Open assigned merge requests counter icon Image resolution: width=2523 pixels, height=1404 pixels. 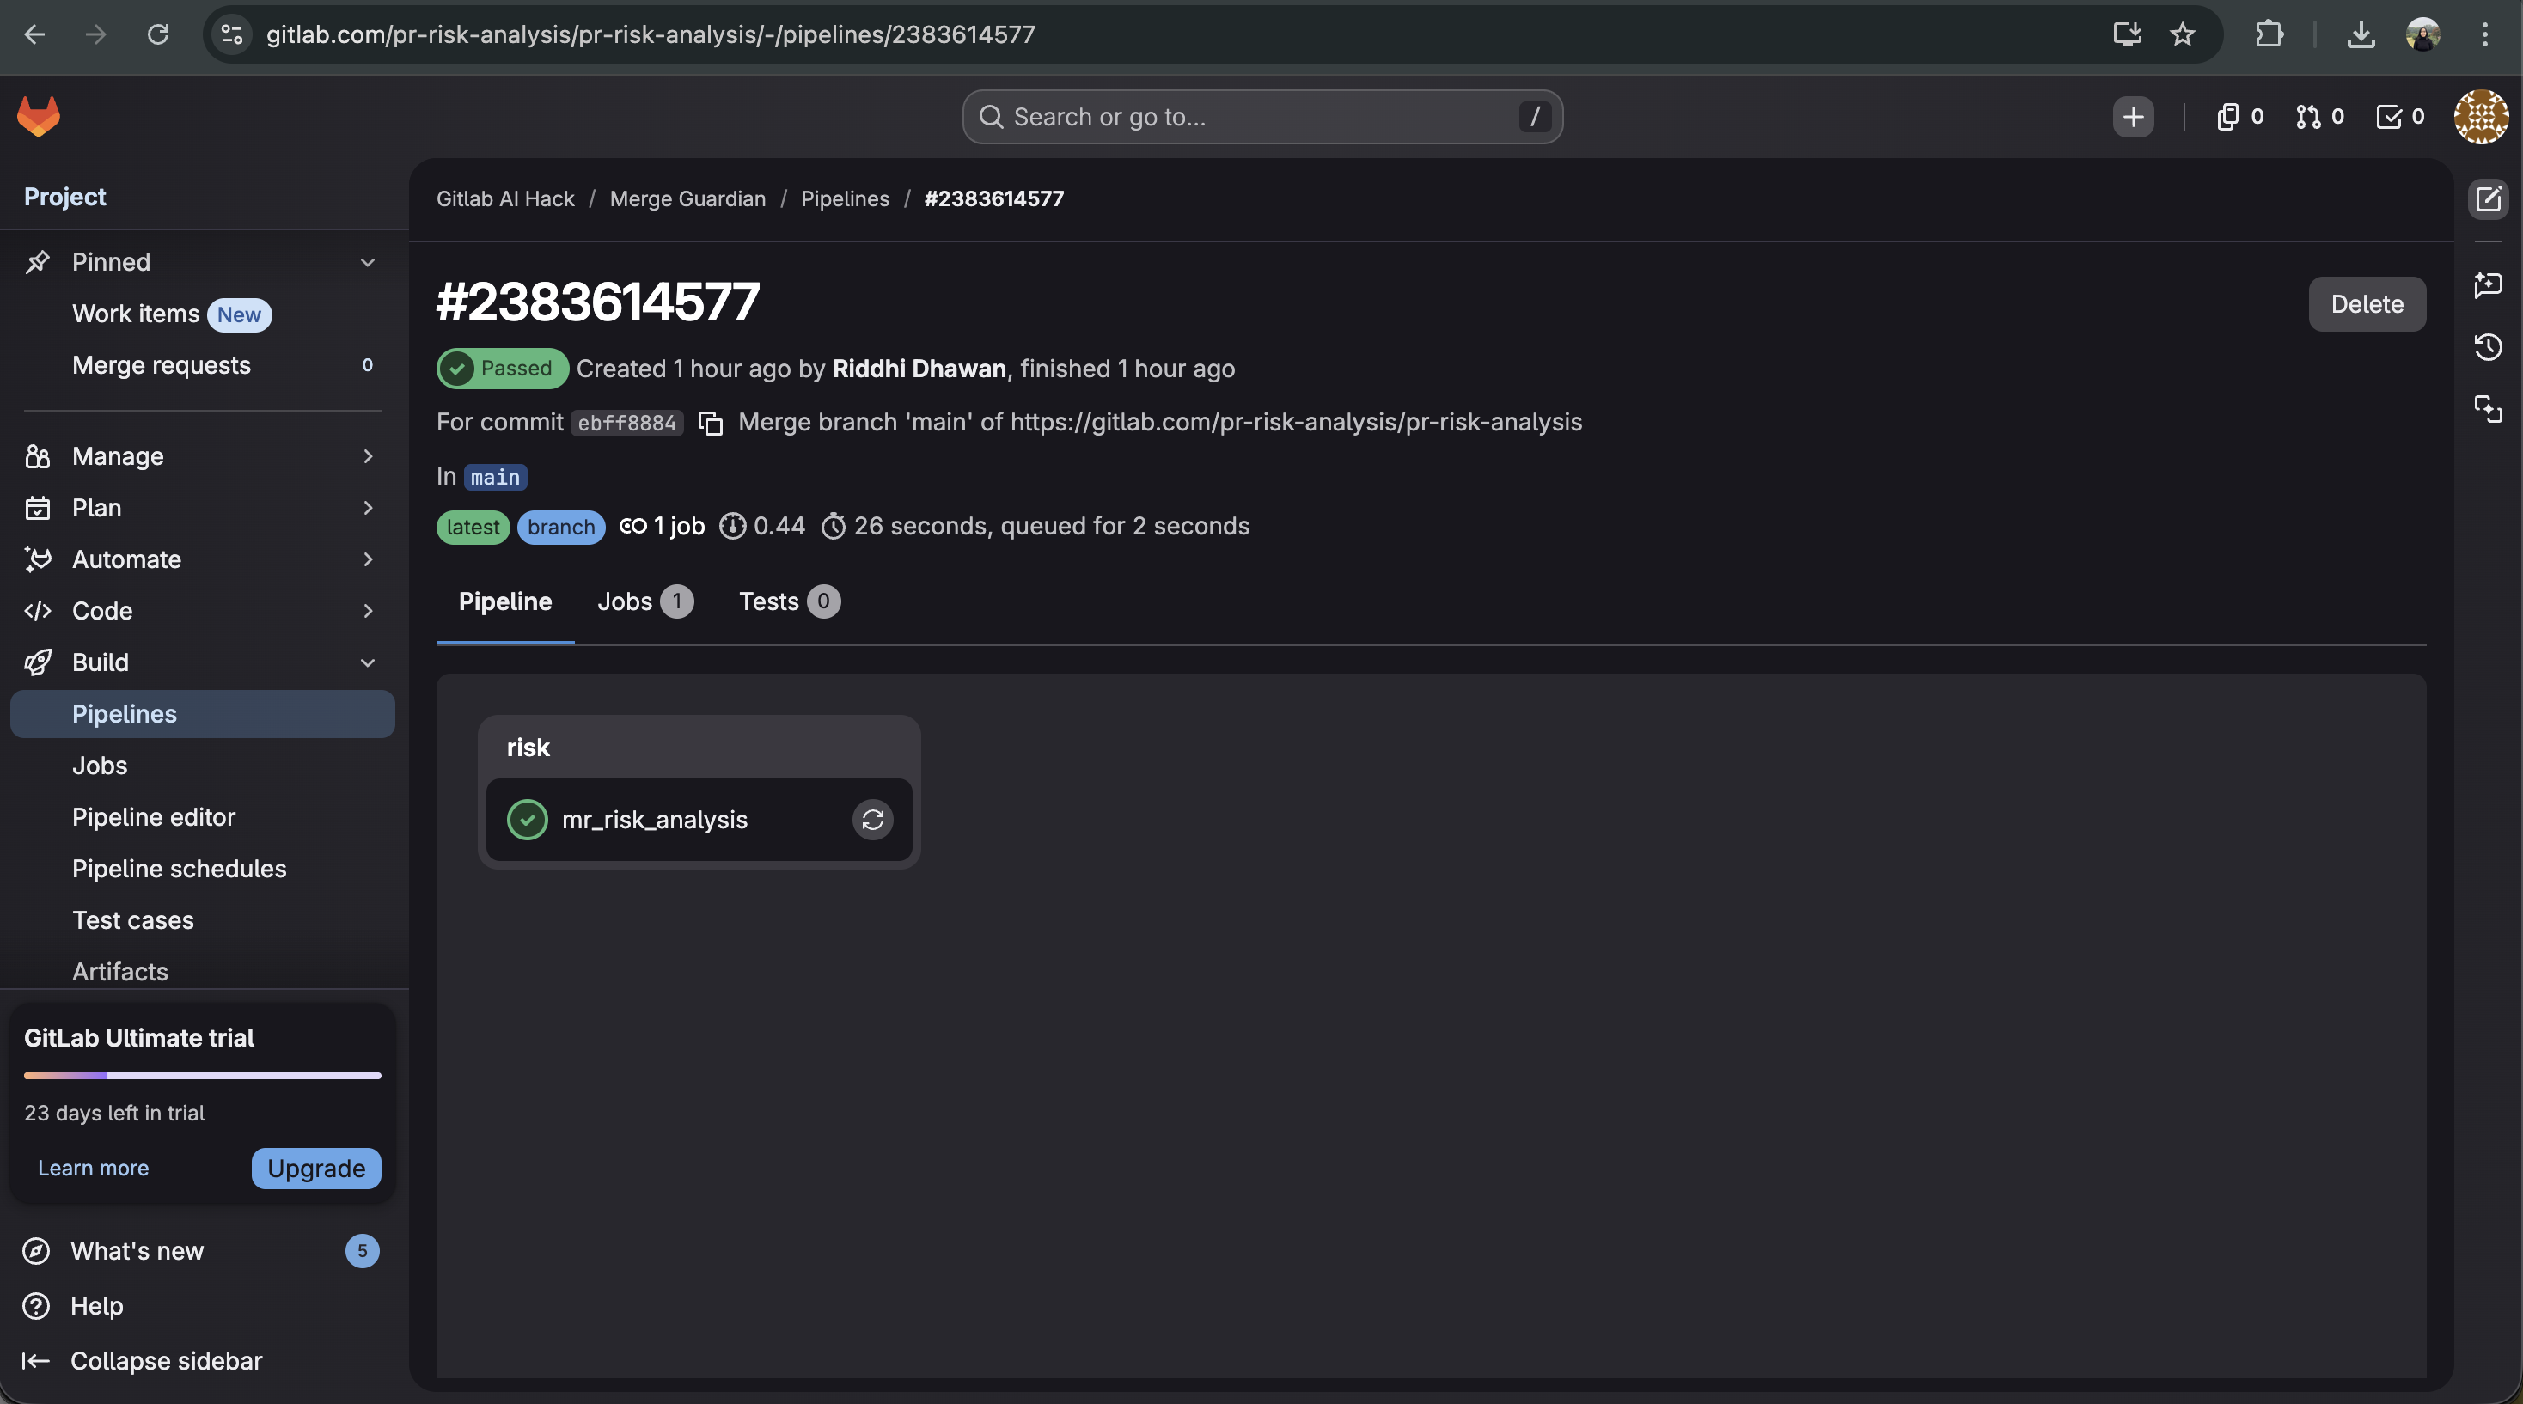2318,118
